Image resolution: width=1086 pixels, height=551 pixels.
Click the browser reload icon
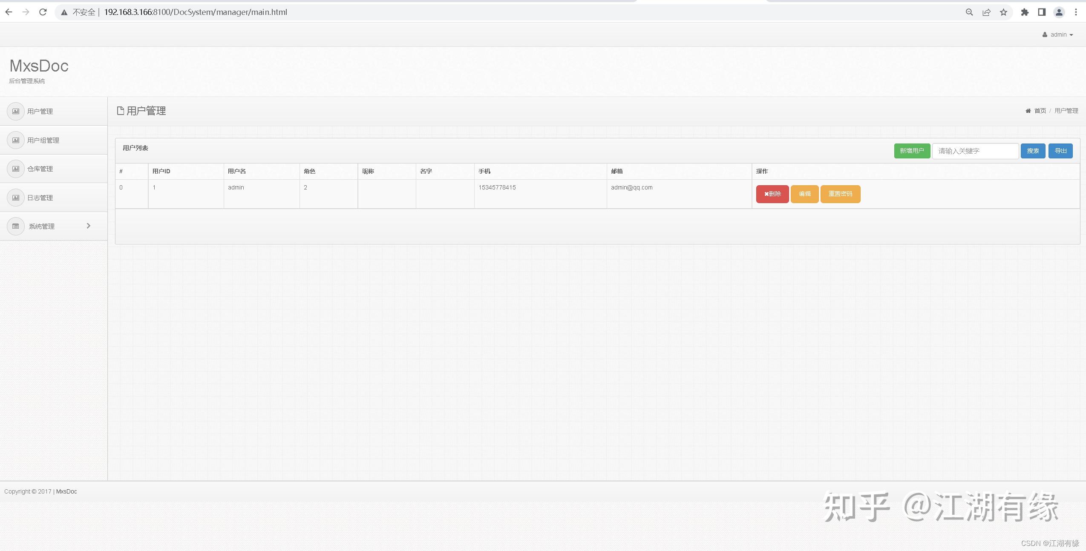[x=43, y=12]
